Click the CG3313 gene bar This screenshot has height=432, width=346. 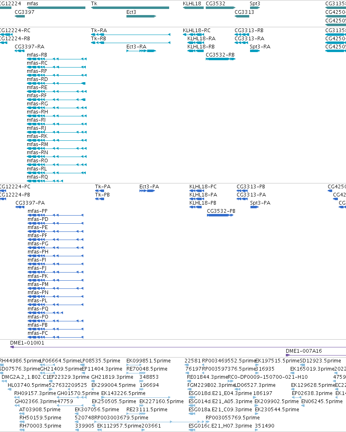point(242,16)
